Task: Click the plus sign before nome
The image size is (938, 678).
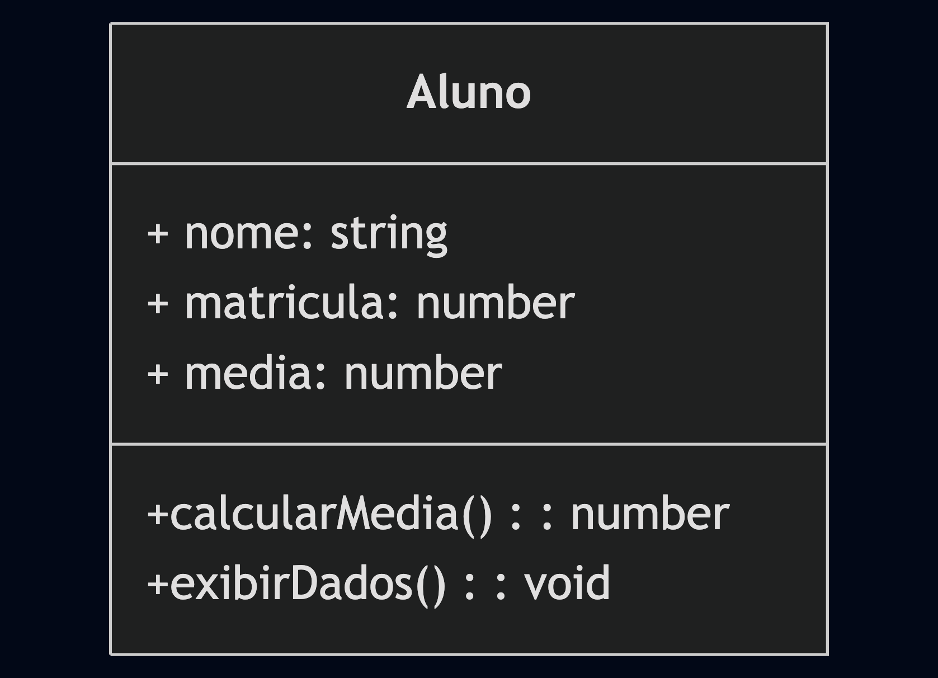Action: pyautogui.click(x=158, y=233)
